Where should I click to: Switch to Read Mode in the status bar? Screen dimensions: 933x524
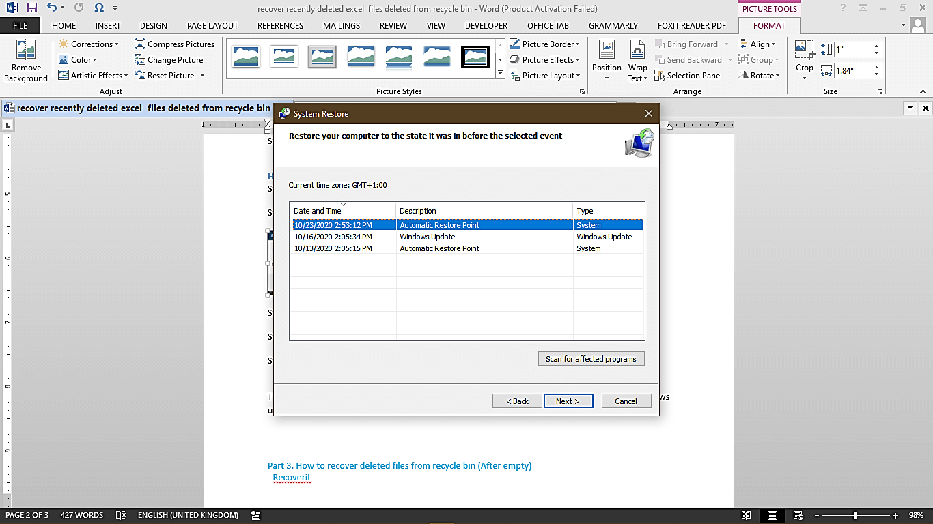coord(747,515)
